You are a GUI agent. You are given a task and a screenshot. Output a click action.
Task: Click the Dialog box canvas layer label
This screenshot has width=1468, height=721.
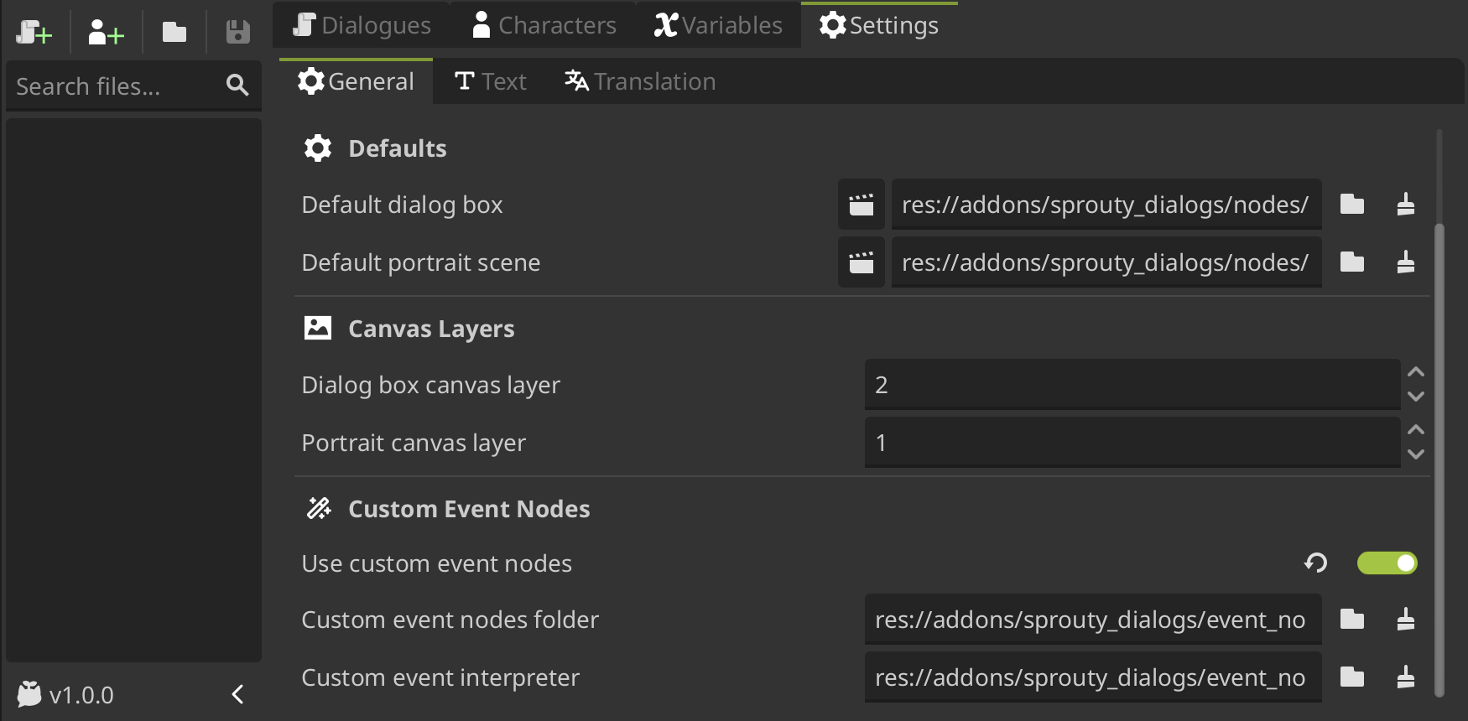tap(430, 385)
